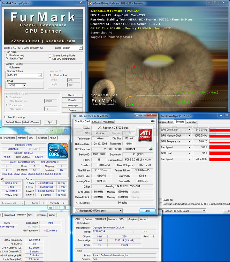Switch to Validation tab in front GPU-Z

point(108,122)
